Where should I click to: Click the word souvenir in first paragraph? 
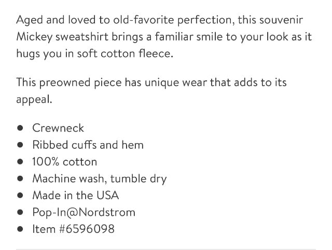281,20
